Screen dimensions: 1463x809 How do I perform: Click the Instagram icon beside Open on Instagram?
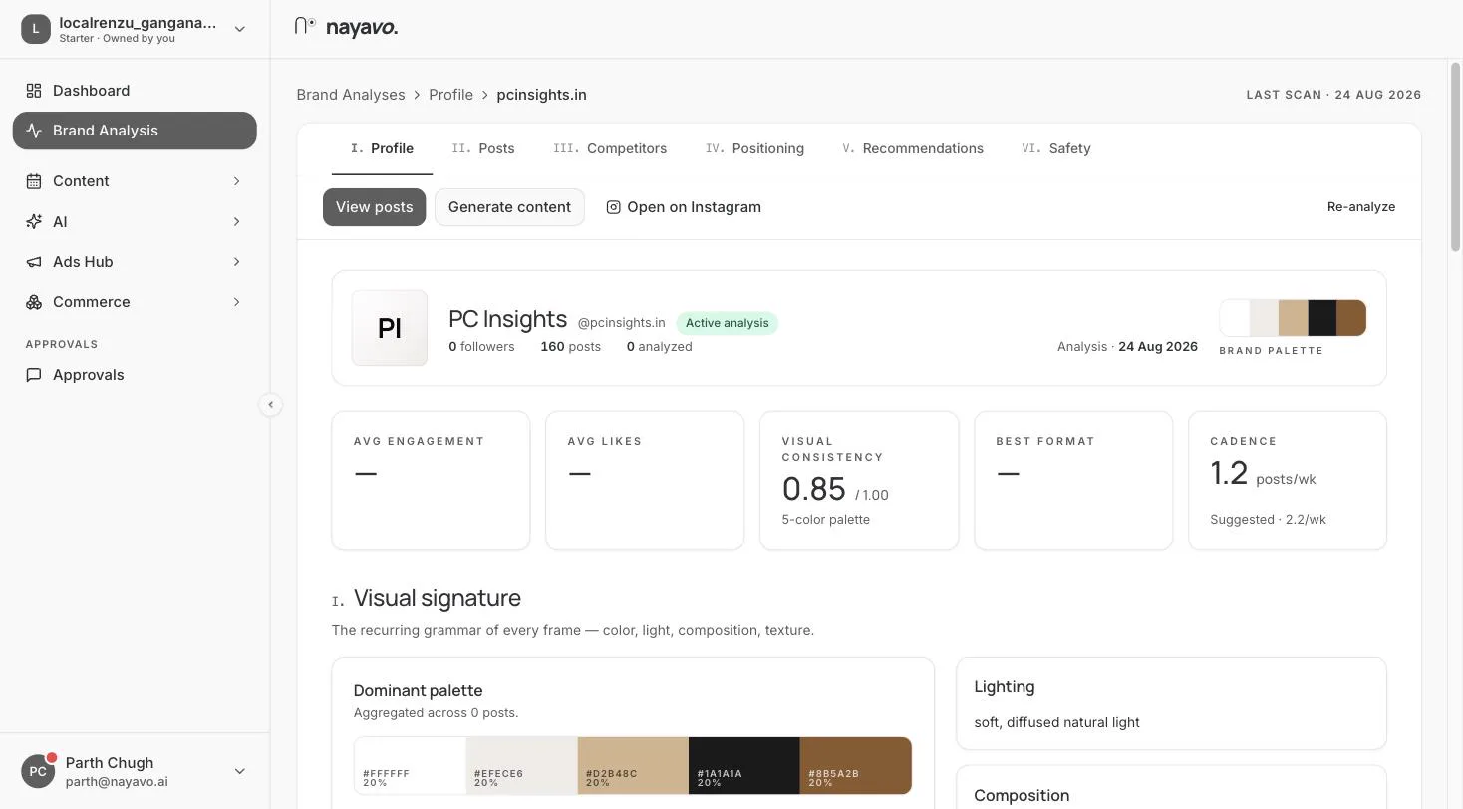click(x=614, y=207)
